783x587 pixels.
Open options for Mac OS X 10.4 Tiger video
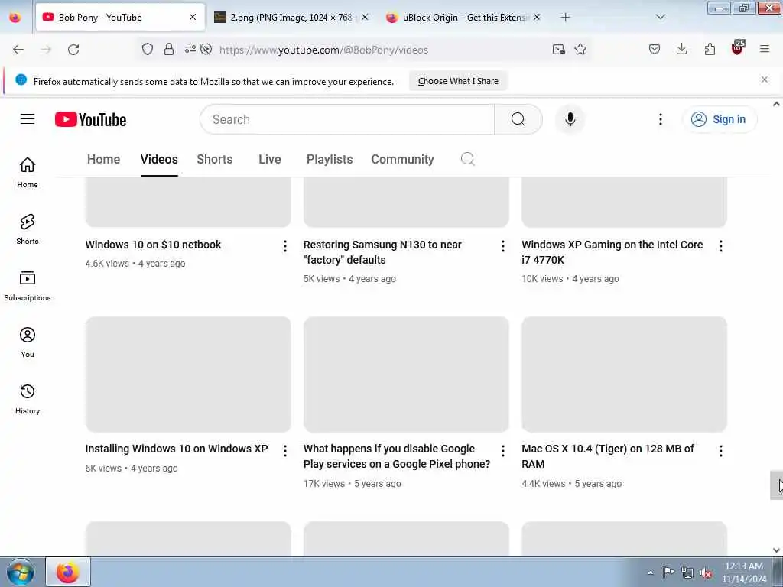[x=720, y=451]
